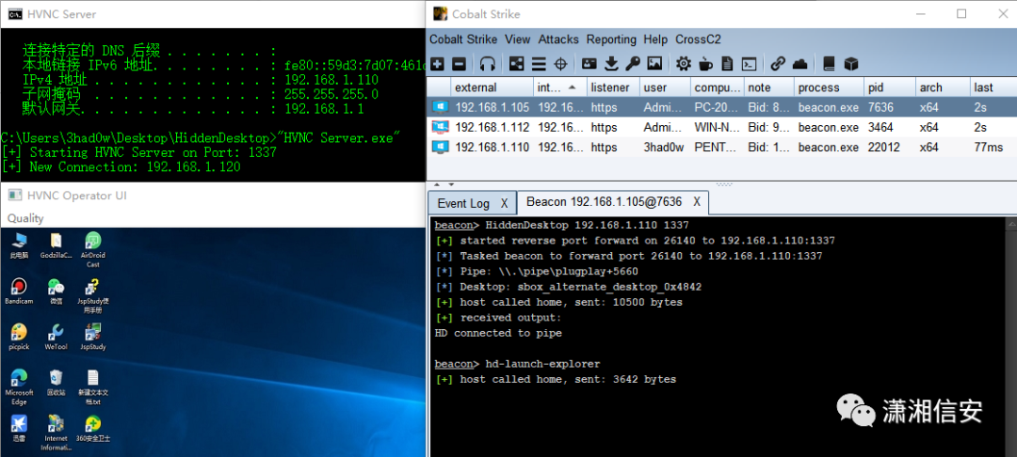1017x457 pixels.
Task: Open the CrossC2 menu
Action: 698,39
